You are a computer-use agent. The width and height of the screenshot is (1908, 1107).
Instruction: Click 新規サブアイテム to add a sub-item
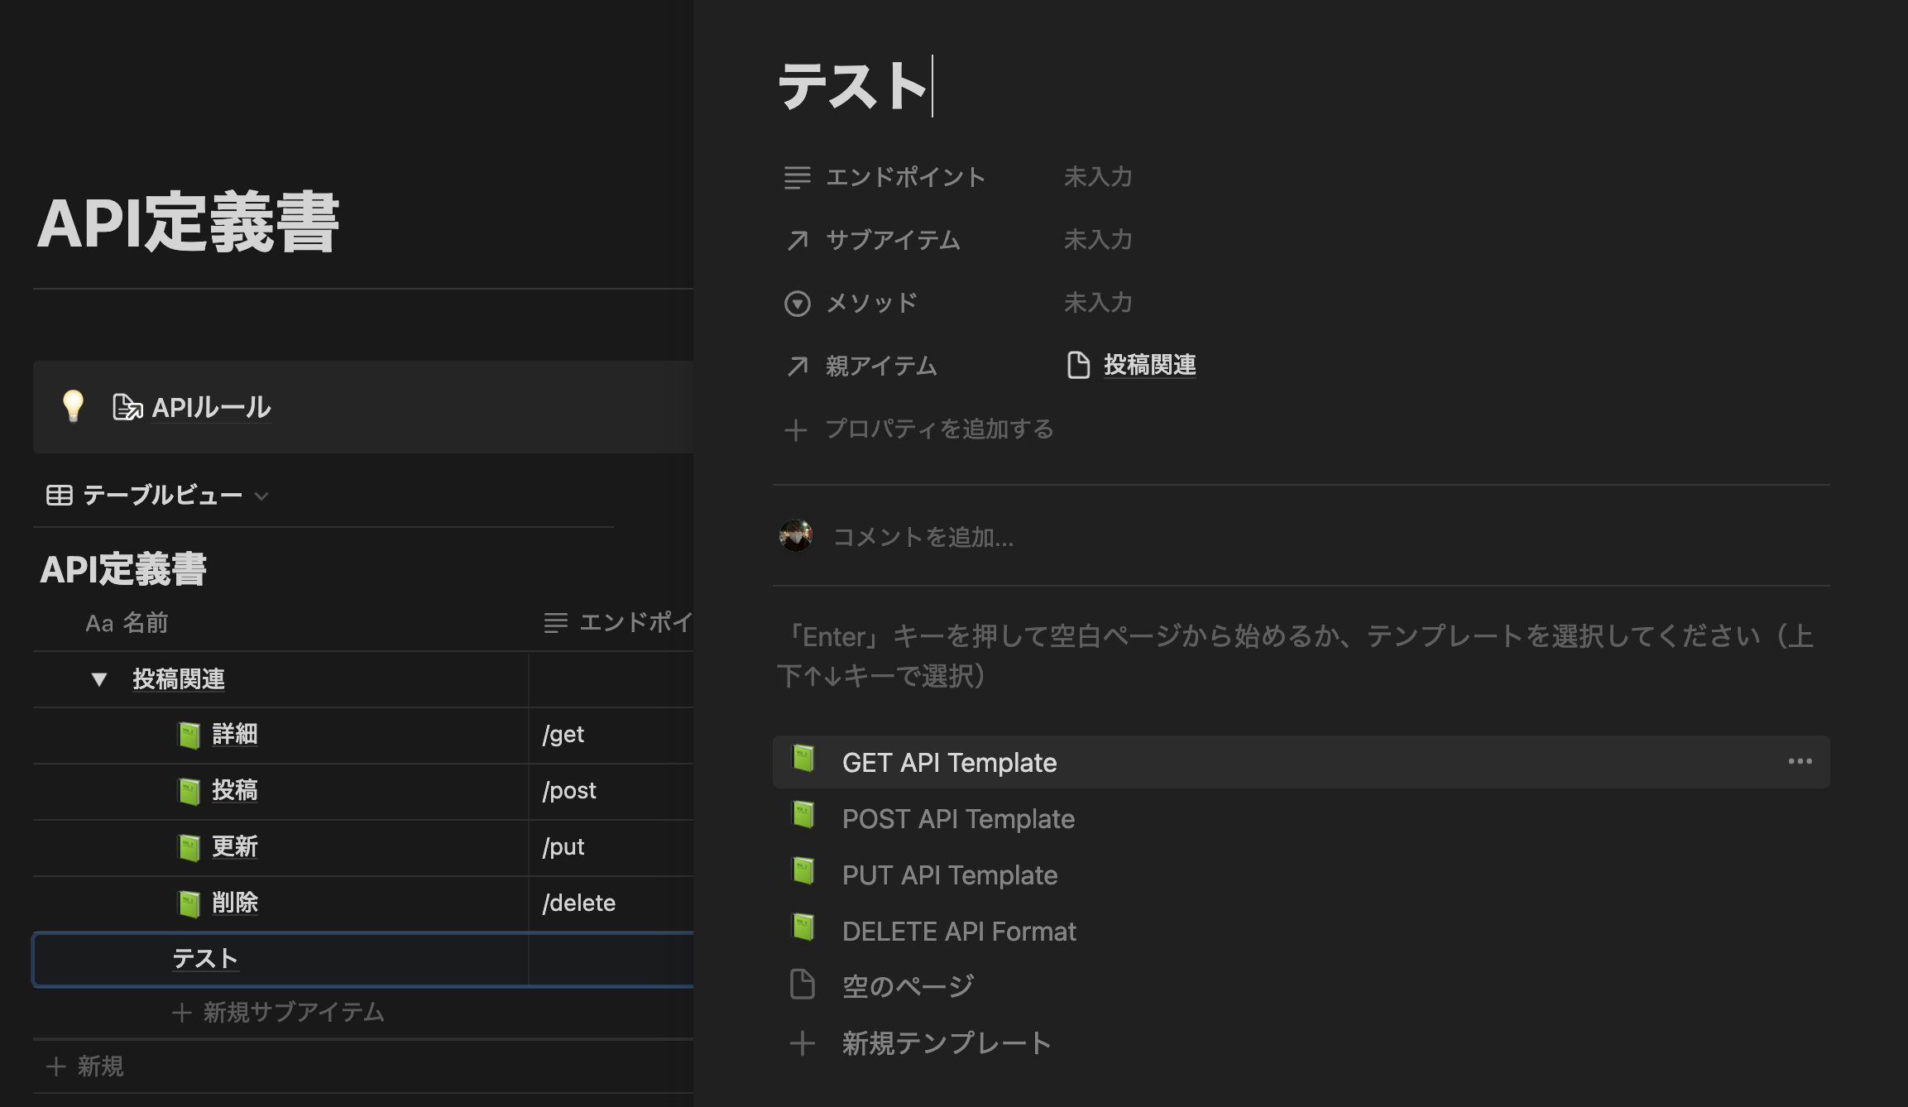coord(291,1011)
